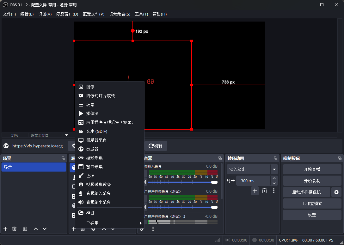Click the 开始直播 (Start Streaming) button
344x245 pixels.
312,169
